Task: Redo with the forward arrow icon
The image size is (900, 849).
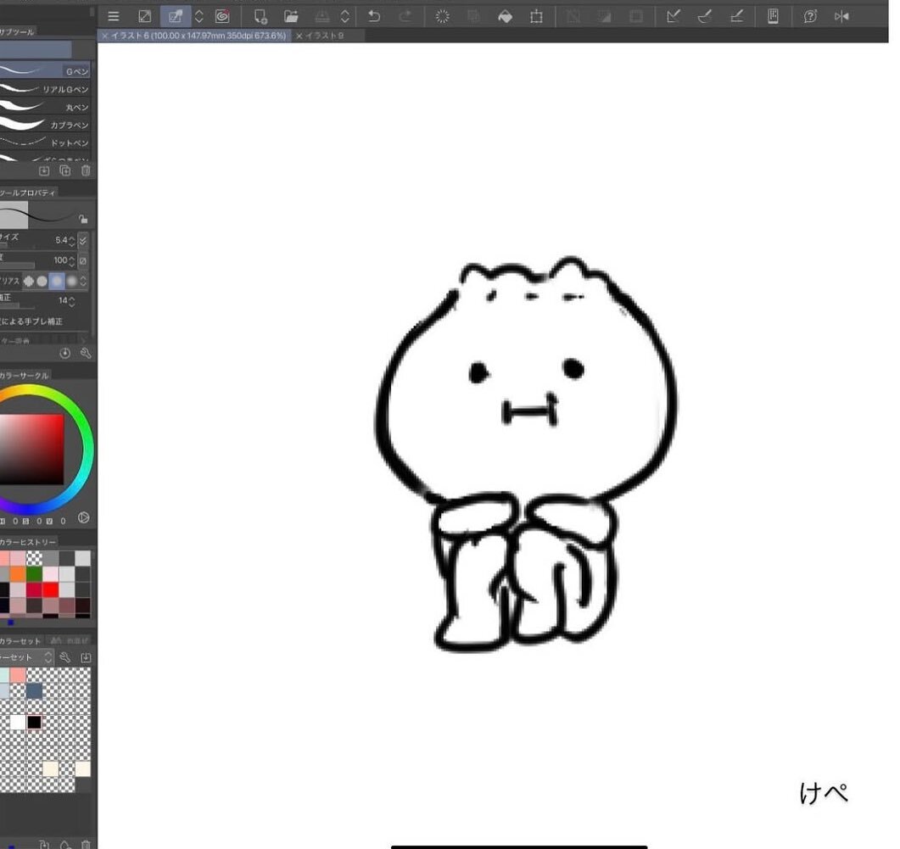Action: point(405,17)
